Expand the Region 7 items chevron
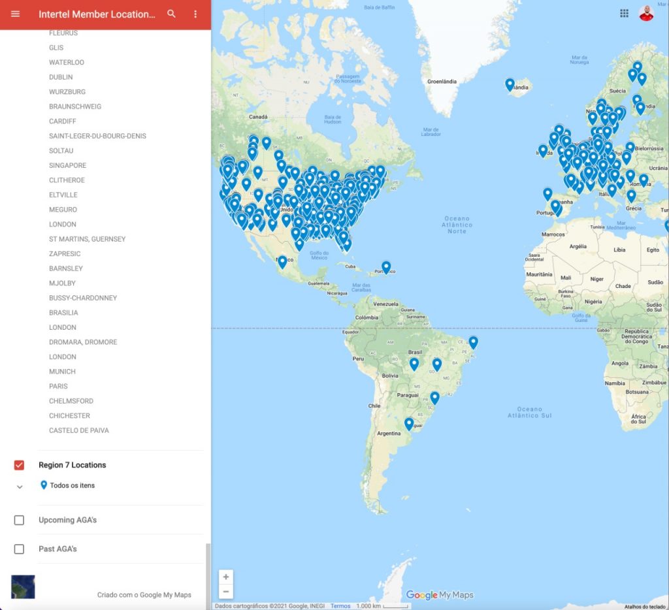This screenshot has width=669, height=610. (x=20, y=486)
